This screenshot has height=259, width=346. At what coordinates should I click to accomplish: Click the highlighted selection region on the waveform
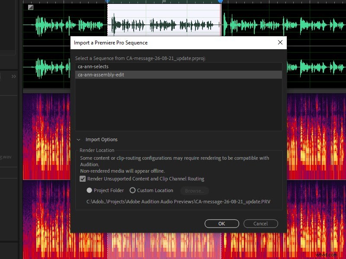[x=164, y=19]
